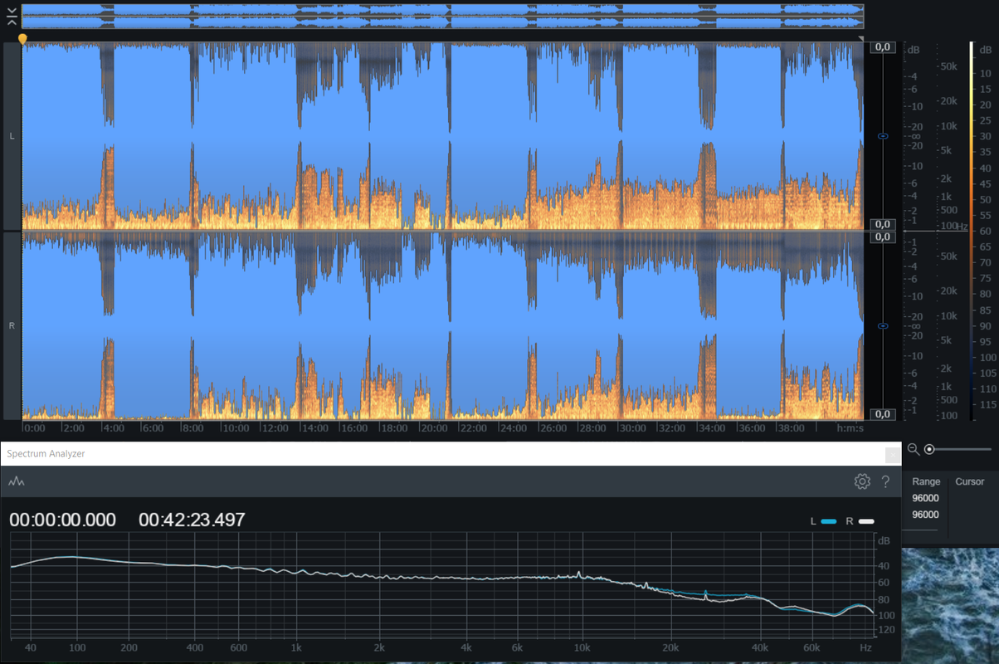999x664 pixels.
Task: Click the 10k label on analyzer axis
Action: click(582, 648)
